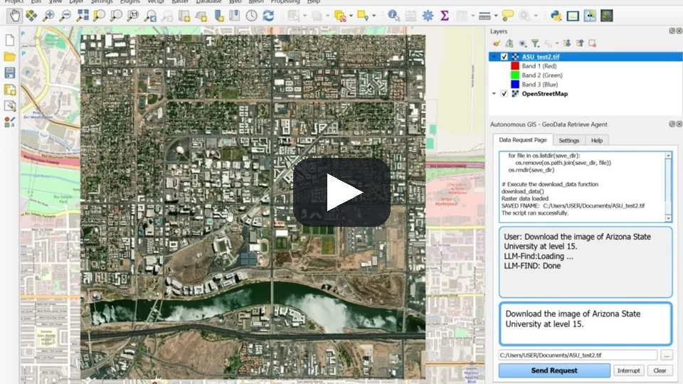Screen dimensions: 683x384
Task: Open New Map View icon
Action: pyautogui.click(x=184, y=16)
